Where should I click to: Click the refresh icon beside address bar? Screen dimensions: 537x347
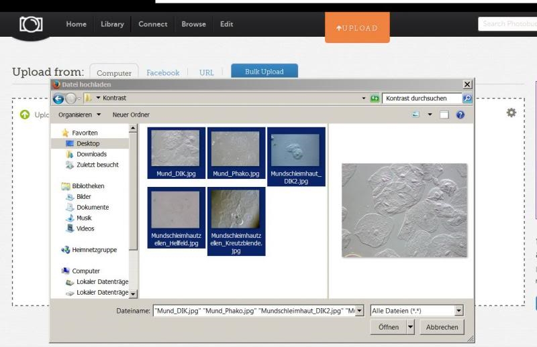click(x=375, y=98)
